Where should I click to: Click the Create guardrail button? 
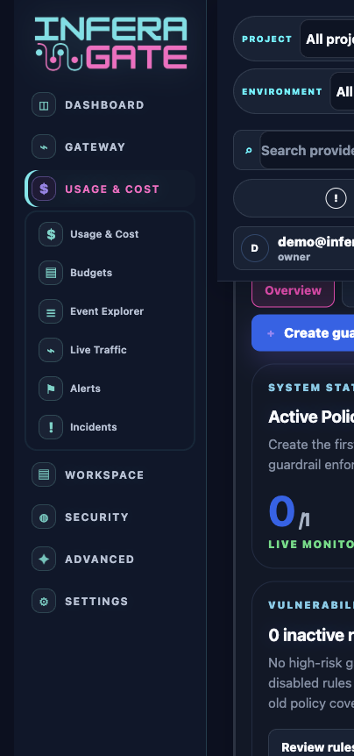303,332
